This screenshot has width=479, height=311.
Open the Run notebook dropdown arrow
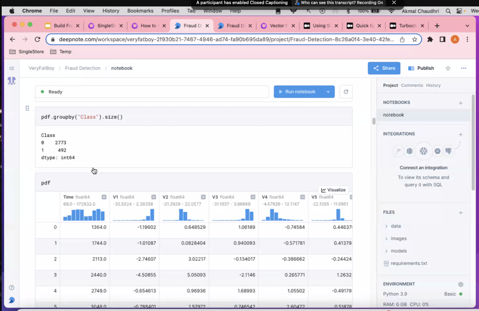[328, 92]
